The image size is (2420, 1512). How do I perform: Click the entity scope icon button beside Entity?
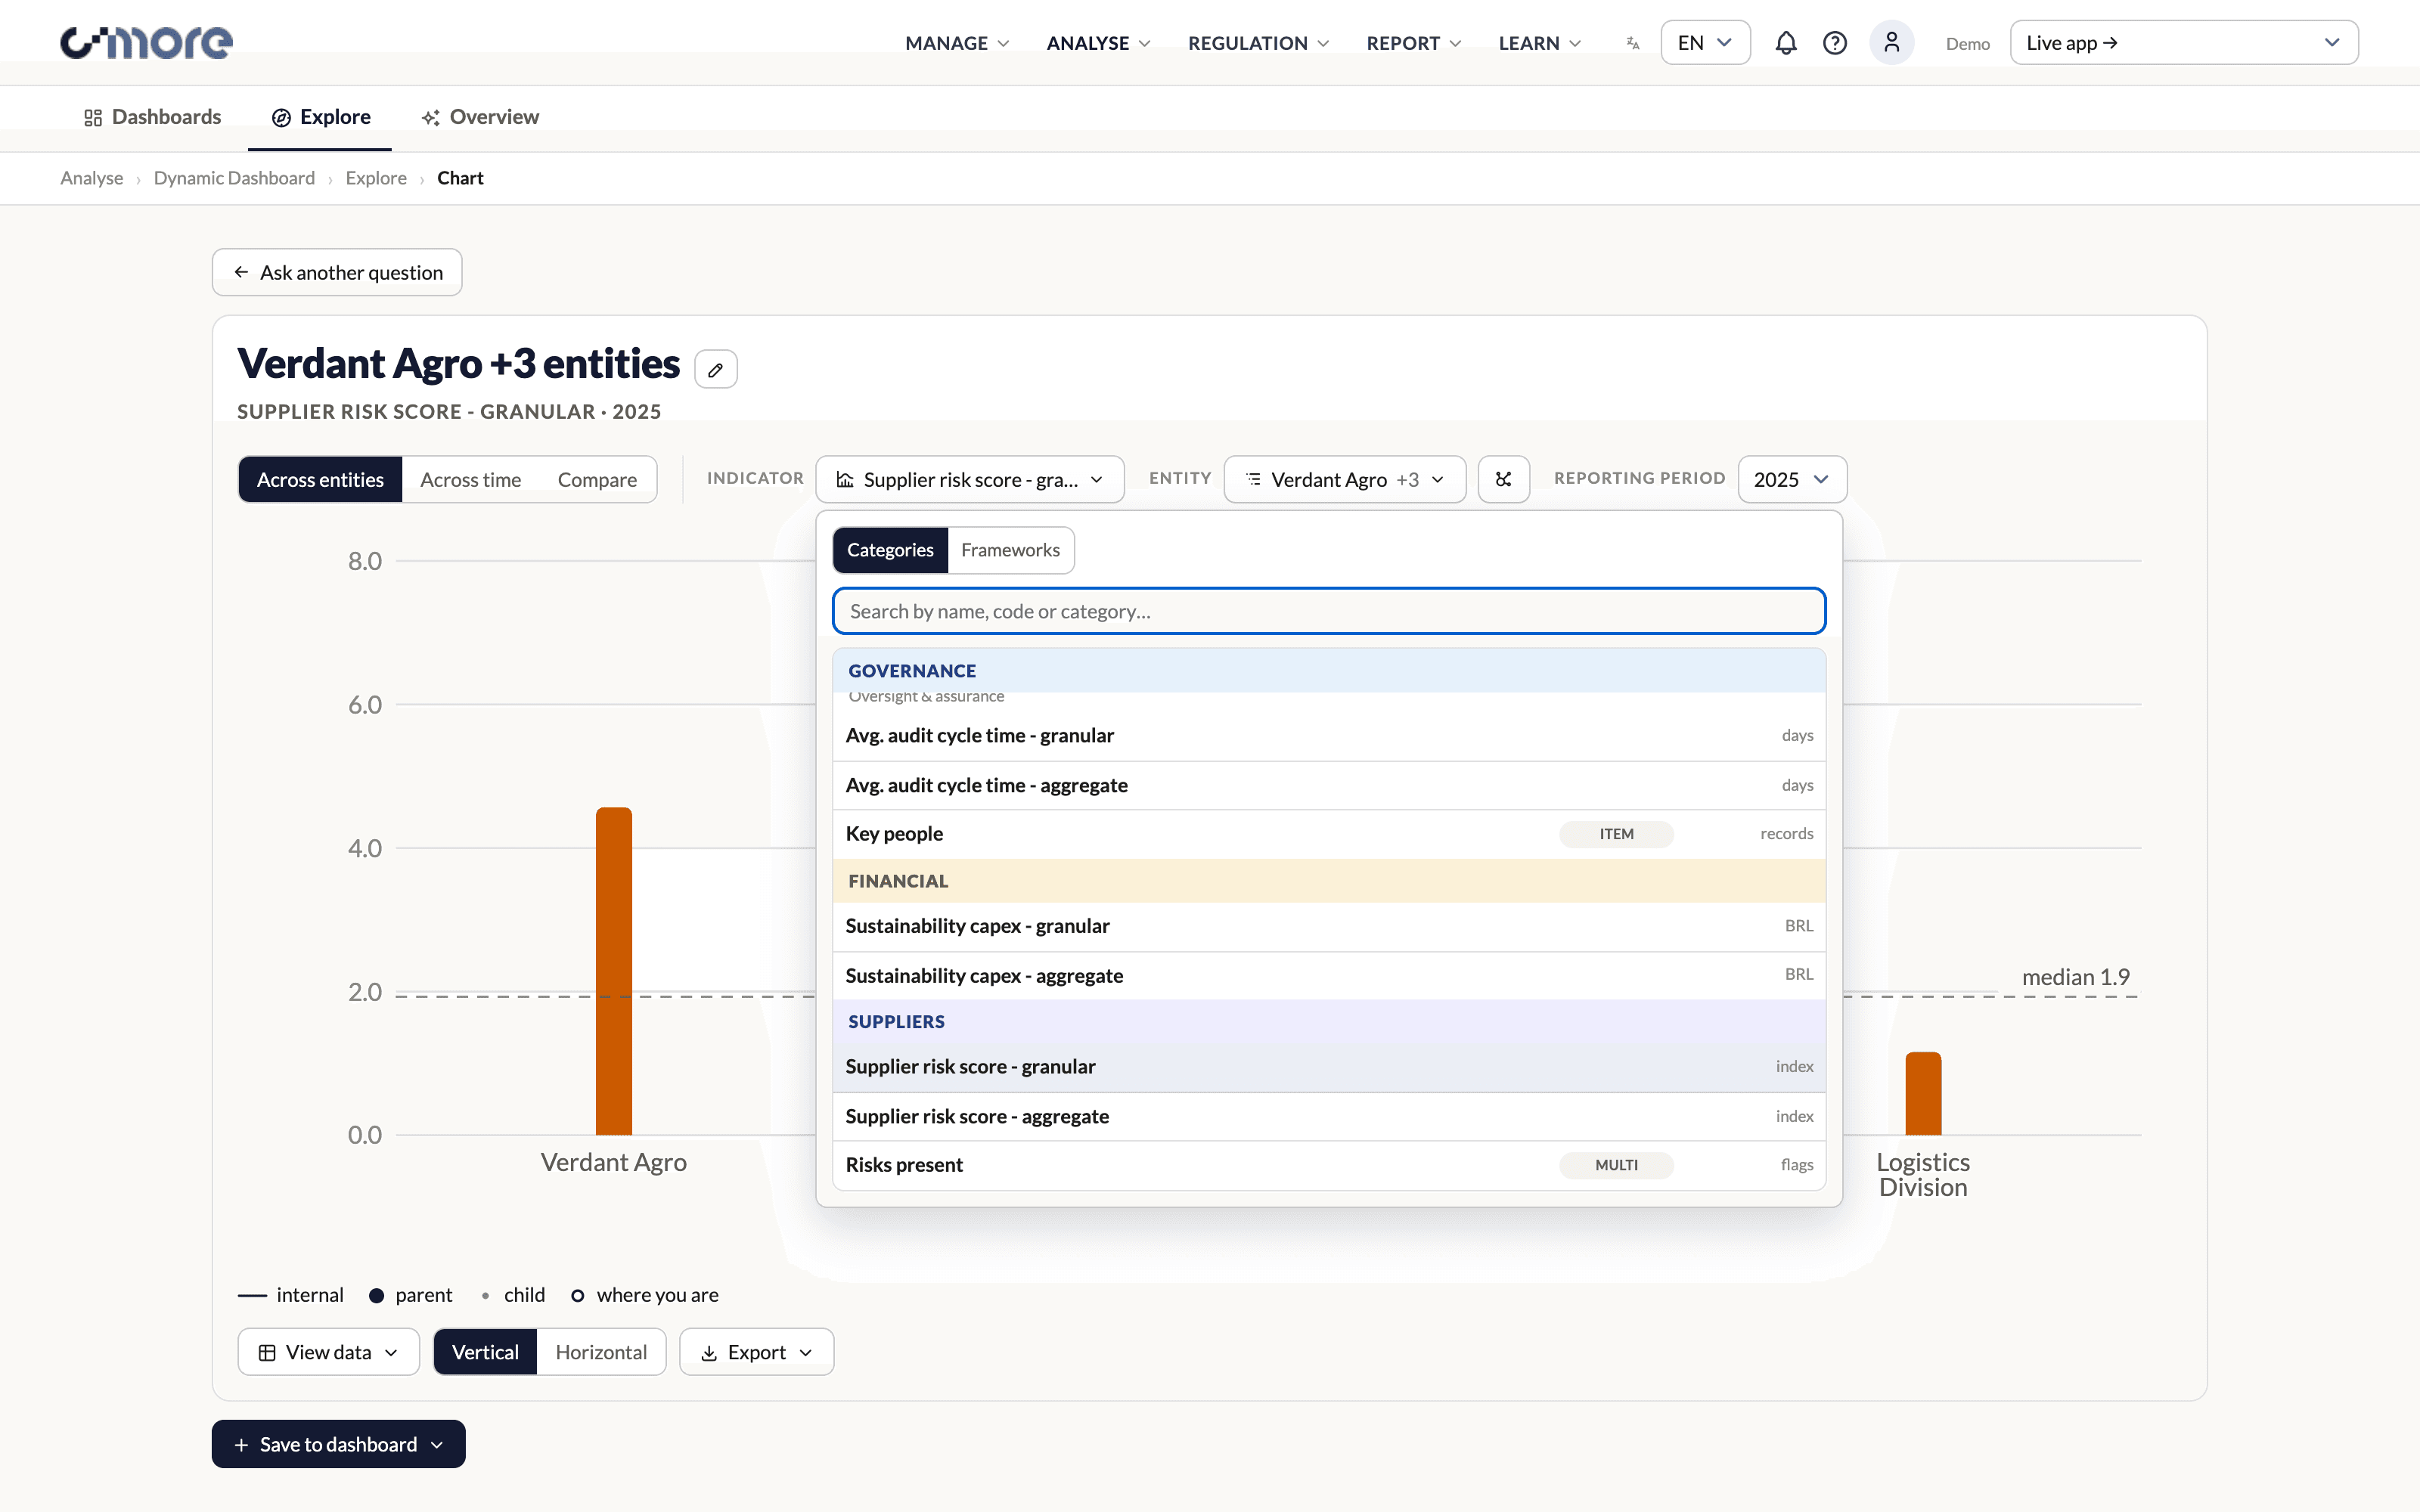coord(1503,479)
